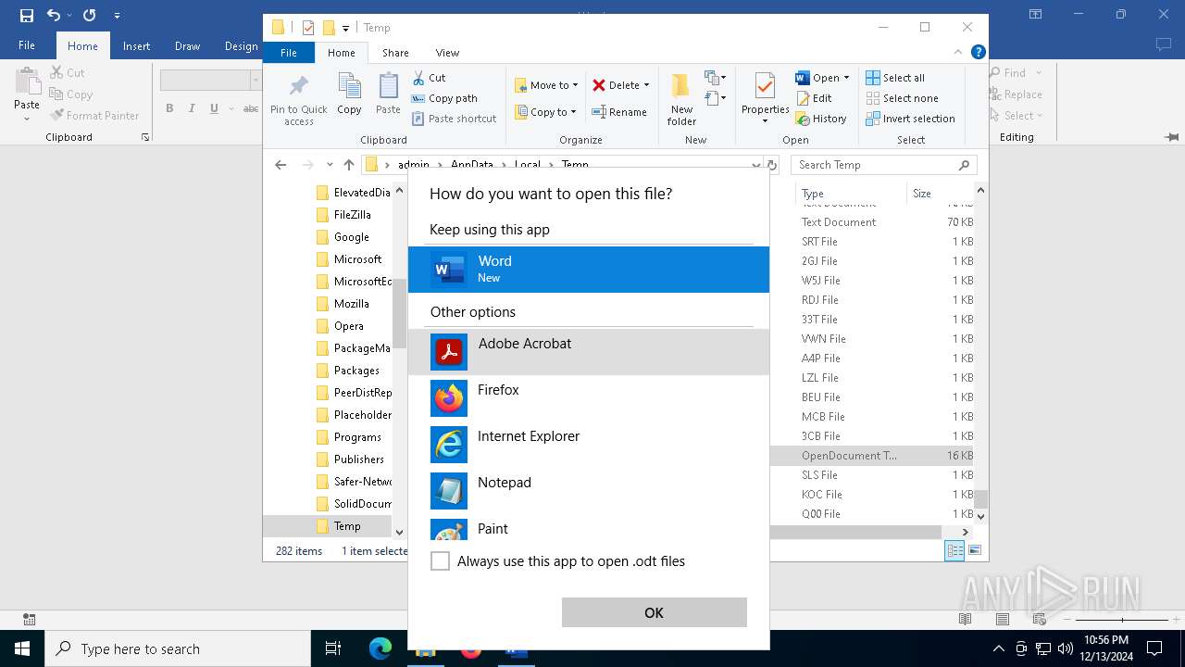Switch to Share tab in Explorer
The height and width of the screenshot is (667, 1185).
[395, 53]
